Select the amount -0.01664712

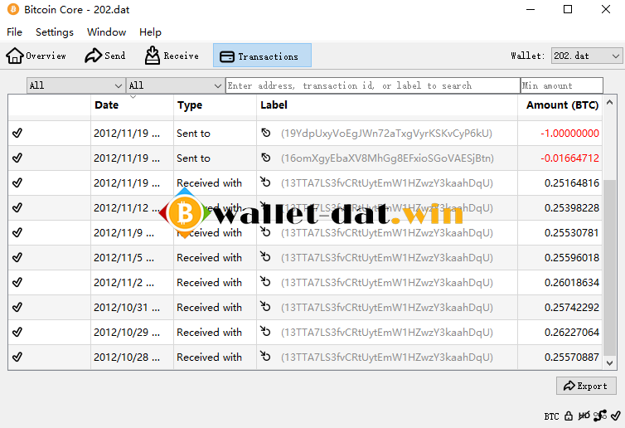click(569, 158)
